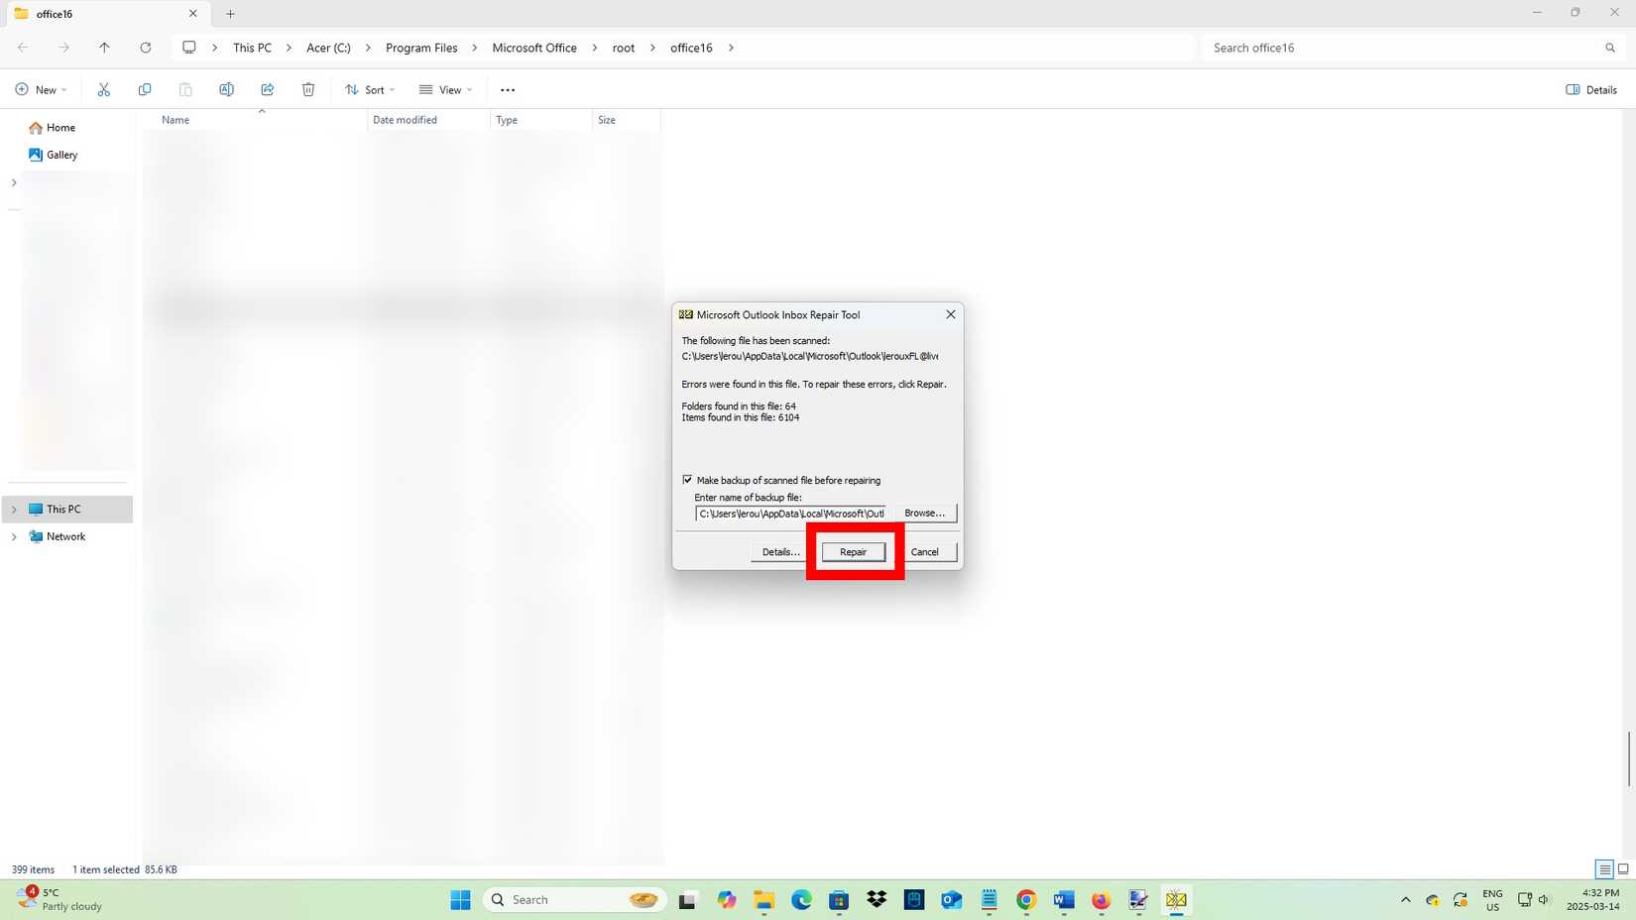Switch to details layout in the status bar
The width and height of the screenshot is (1636, 920).
pyautogui.click(x=1602, y=869)
